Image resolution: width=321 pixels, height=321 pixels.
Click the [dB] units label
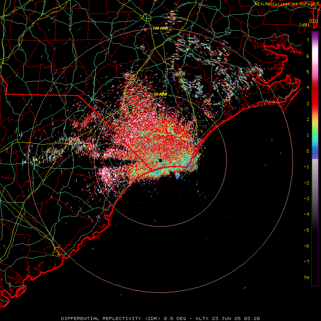pyautogui.click(x=305, y=25)
